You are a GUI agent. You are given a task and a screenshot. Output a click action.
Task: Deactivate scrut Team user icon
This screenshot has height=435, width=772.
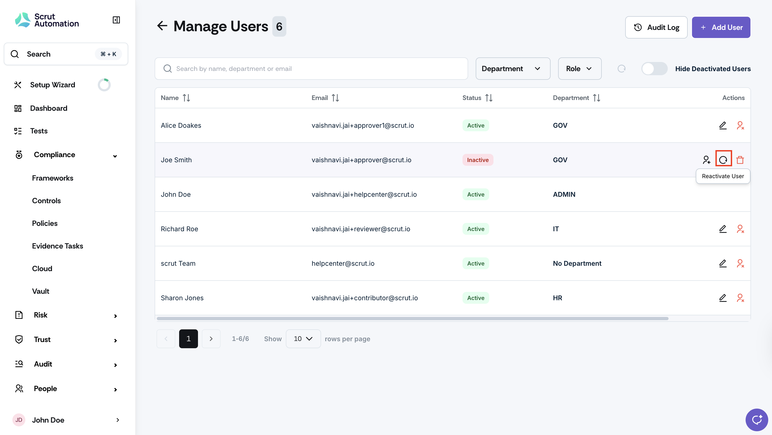tap(740, 263)
